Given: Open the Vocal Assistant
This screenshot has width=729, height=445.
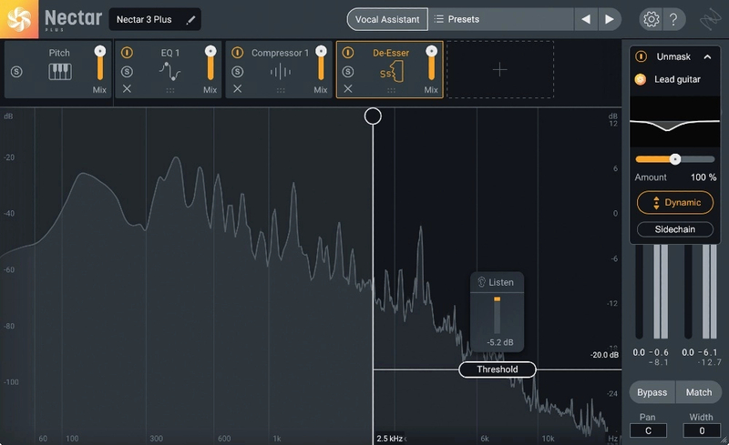Looking at the screenshot, I should 387,19.
